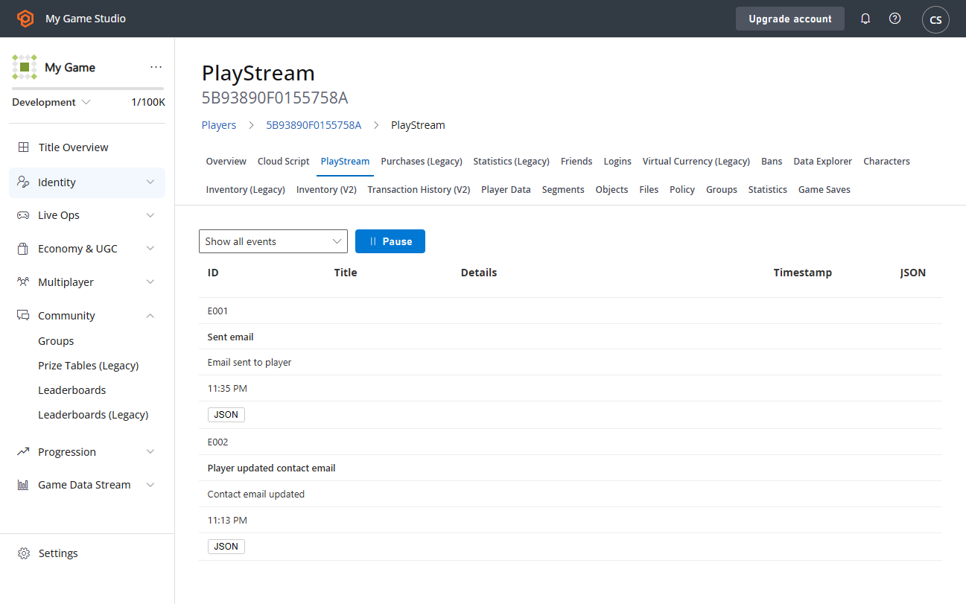
Task: Collapse the Community section chevron
Action: point(150,316)
